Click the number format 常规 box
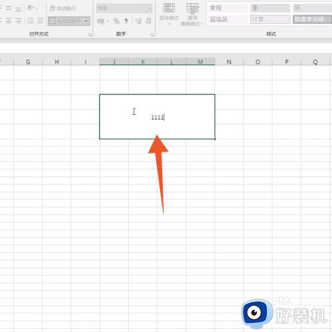The width and height of the screenshot is (332, 332). pyautogui.click(x=122, y=9)
